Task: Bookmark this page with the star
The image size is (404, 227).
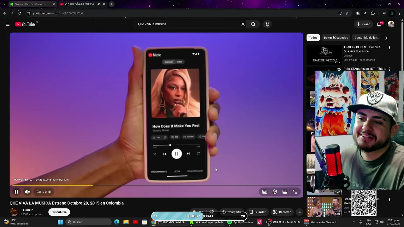Action: pos(347,13)
